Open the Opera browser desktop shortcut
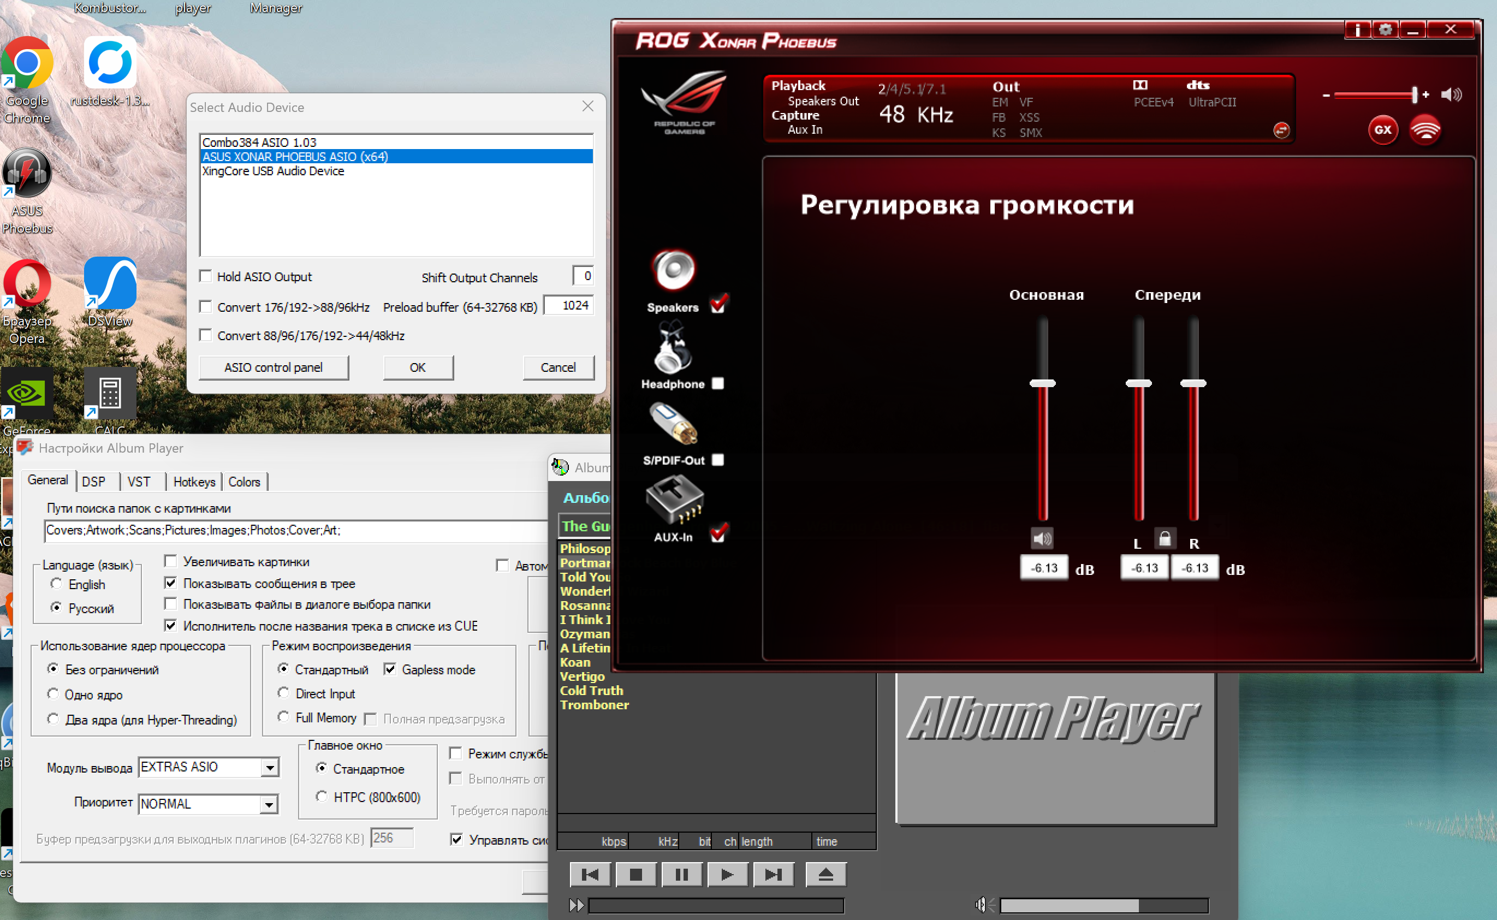 click(27, 302)
